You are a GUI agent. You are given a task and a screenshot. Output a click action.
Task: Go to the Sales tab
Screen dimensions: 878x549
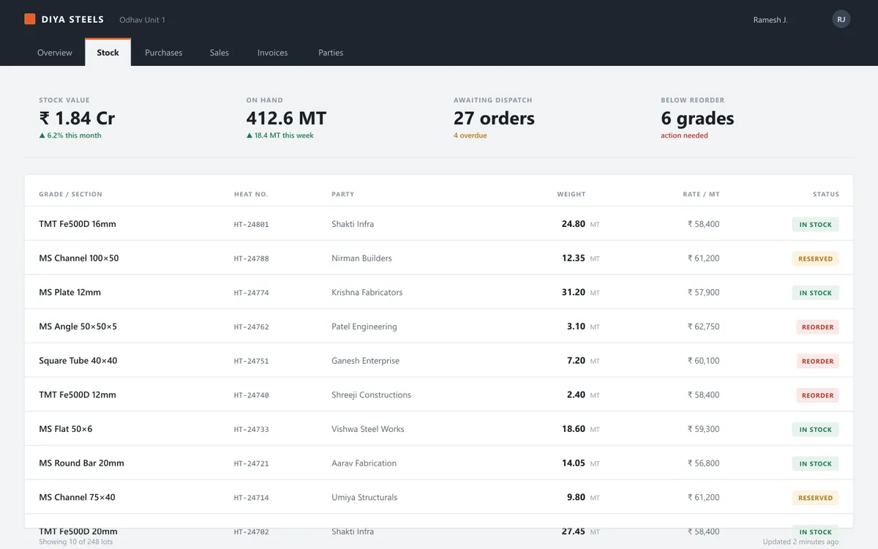coord(219,53)
